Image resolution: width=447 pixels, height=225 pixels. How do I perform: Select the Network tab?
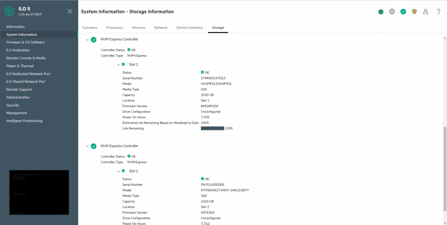pos(161,28)
